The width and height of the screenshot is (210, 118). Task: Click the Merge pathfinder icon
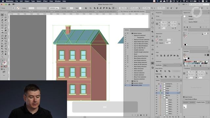coord(166,77)
